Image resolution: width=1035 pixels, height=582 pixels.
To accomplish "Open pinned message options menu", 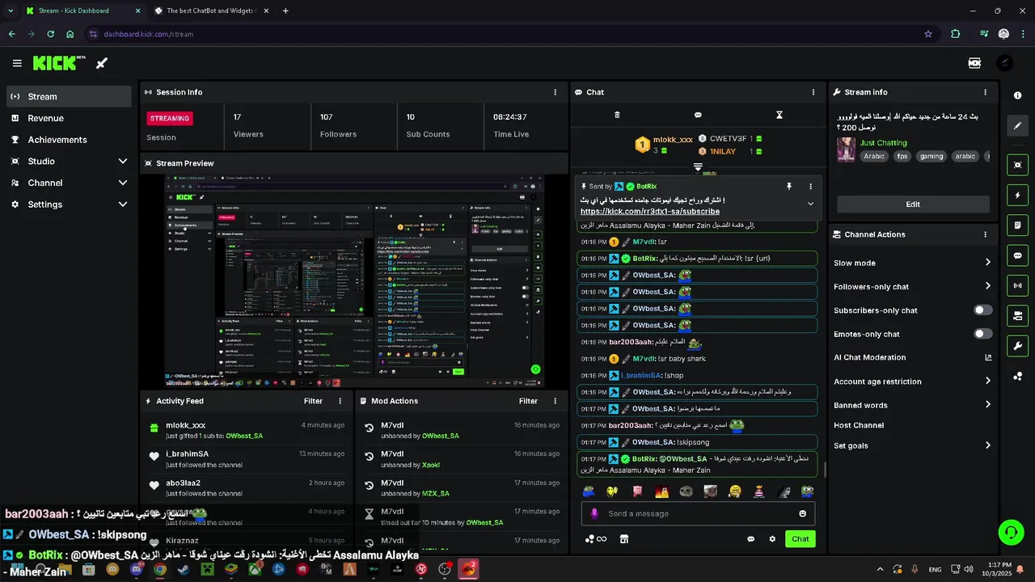I will point(810,186).
